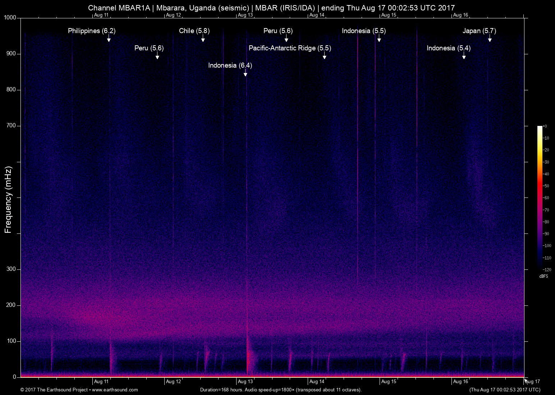Select the Aug 13 date label on bottom axis

pos(246,382)
